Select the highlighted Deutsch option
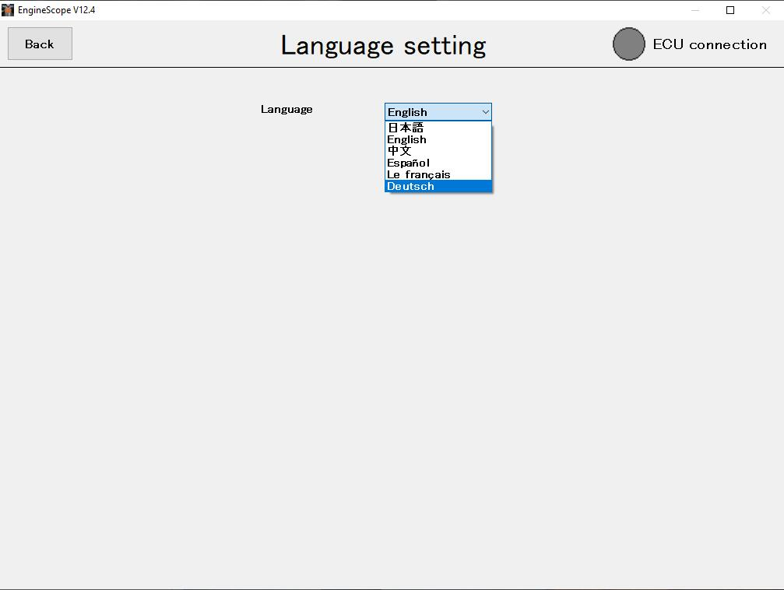This screenshot has height=590, width=784. pyautogui.click(x=438, y=186)
